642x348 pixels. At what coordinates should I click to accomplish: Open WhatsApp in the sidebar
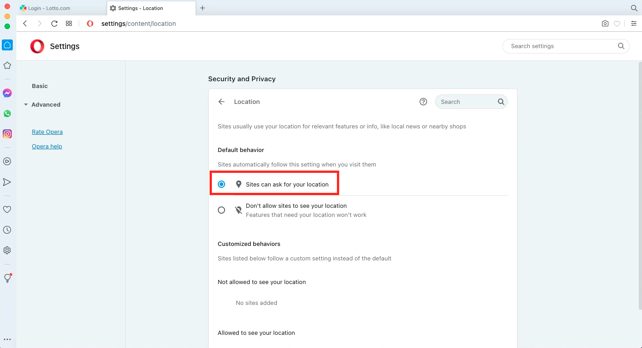click(7, 113)
